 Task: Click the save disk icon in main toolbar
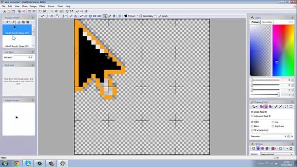pyautogui.click(x=13, y=11)
